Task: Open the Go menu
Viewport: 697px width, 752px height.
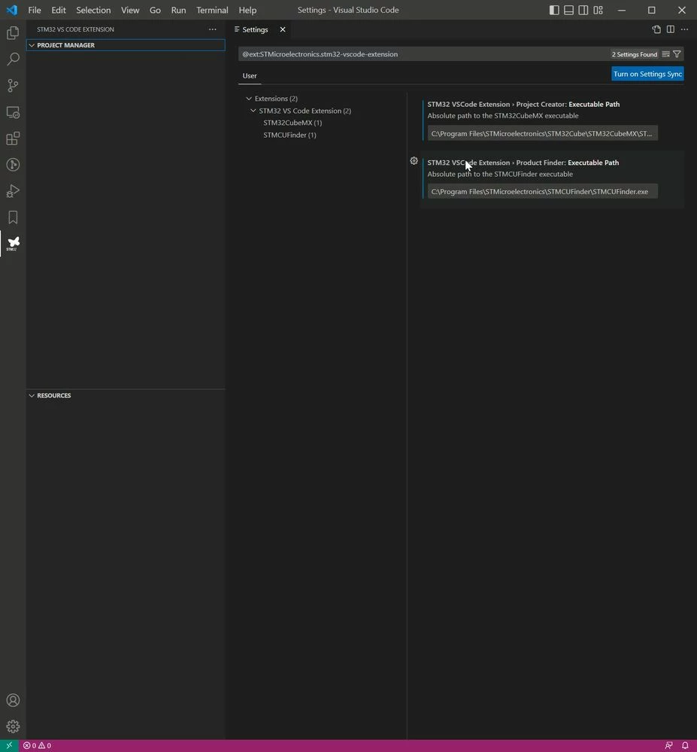Action: click(x=155, y=10)
